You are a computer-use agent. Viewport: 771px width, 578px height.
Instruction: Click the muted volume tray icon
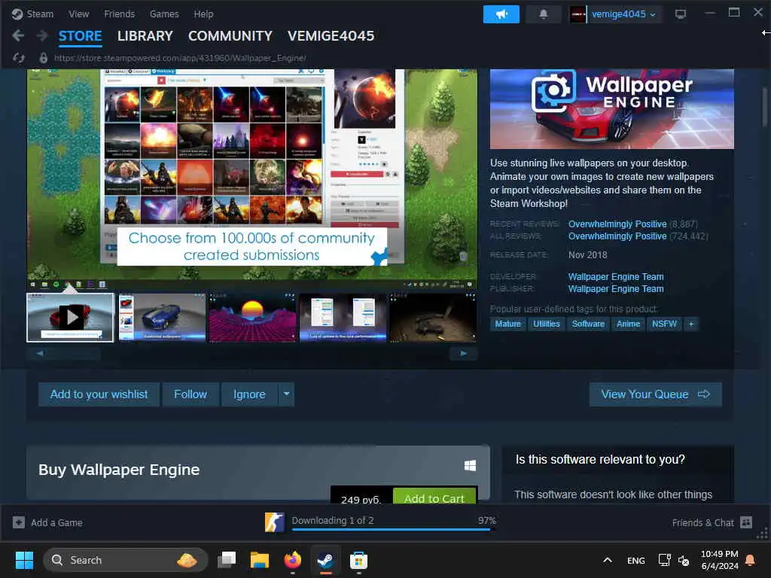684,560
